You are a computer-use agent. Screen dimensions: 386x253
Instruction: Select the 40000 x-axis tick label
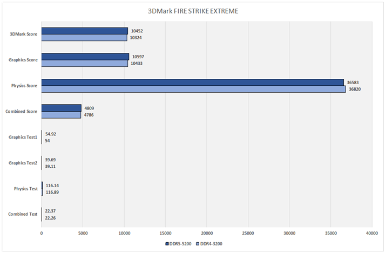point(371,233)
